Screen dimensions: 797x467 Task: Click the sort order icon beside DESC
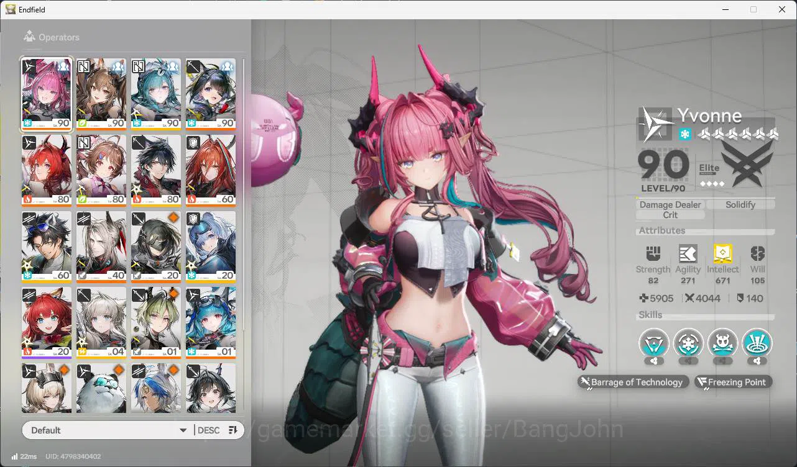(x=233, y=430)
